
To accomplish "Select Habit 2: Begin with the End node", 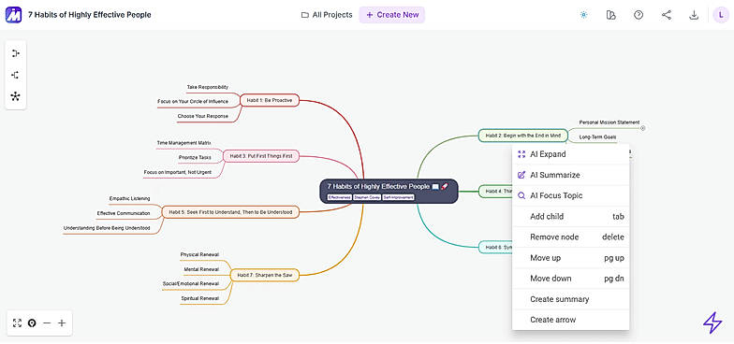I will [x=522, y=136].
